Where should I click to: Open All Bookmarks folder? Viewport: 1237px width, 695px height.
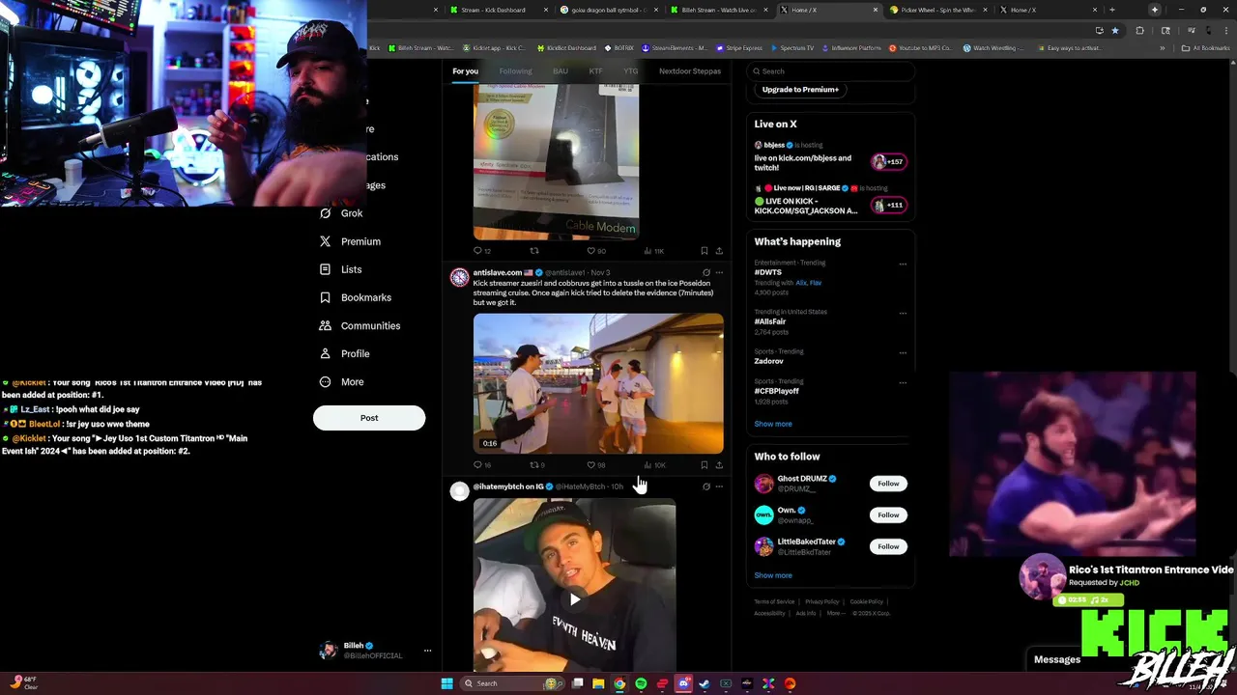pyautogui.click(x=1205, y=48)
